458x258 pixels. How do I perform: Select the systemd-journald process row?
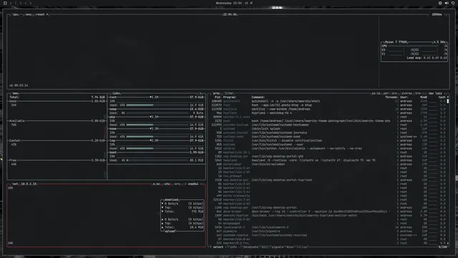(x=328, y=133)
